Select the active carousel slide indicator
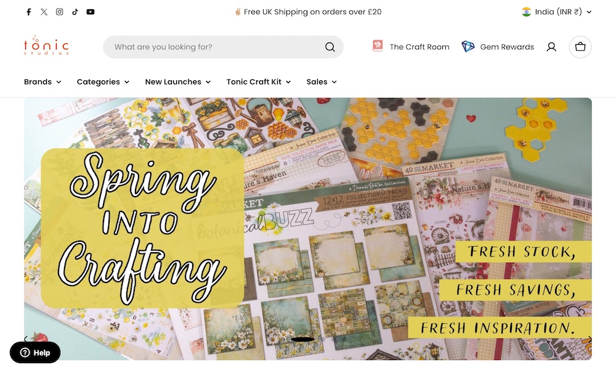 pyautogui.click(x=302, y=339)
